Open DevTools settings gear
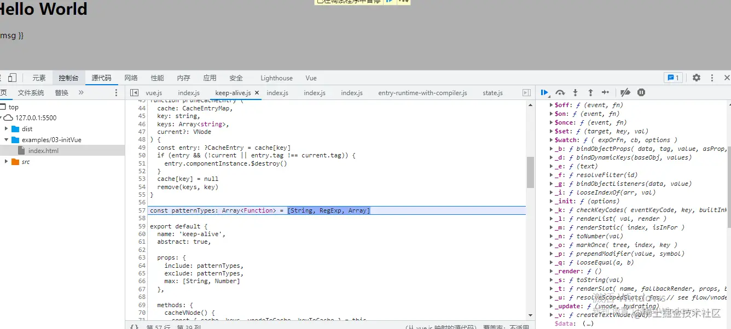Viewport: 731px width, 329px height. (697, 78)
